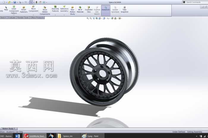Image resolution: width=208 pixels, height=138 pixels.
Task: Click the running-figure app taskbar icon
Action: 51,136
